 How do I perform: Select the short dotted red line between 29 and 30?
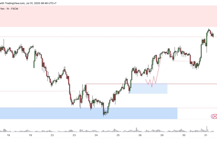point(182,61)
